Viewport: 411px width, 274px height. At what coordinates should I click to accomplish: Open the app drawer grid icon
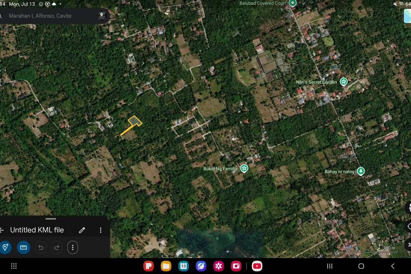pos(14,266)
